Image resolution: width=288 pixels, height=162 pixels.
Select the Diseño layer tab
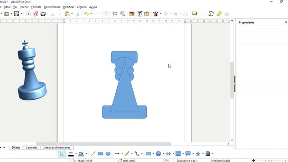pos(16,148)
